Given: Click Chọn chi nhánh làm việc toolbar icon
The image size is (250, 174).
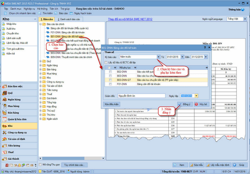Looking at the screenshot, I should click(6, 13).
